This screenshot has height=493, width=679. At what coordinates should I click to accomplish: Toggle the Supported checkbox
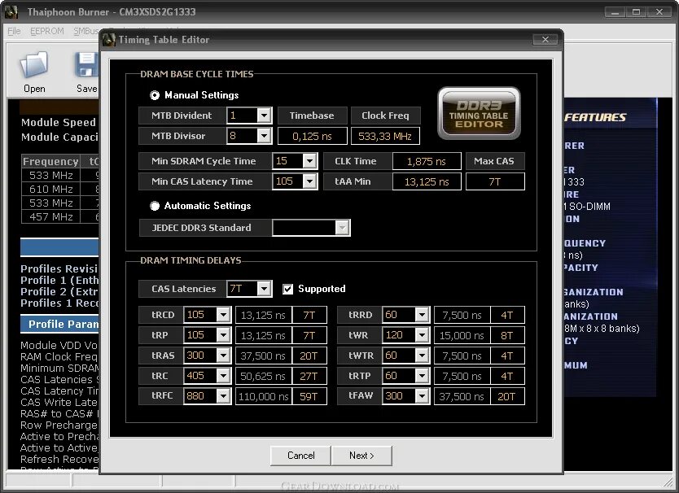click(x=287, y=289)
